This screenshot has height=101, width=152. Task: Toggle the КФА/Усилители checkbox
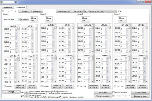[x=113, y=92]
